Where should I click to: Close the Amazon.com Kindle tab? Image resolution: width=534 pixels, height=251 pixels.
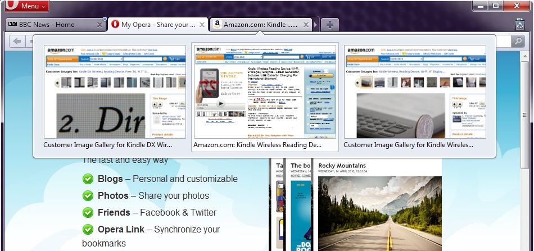[x=306, y=25]
